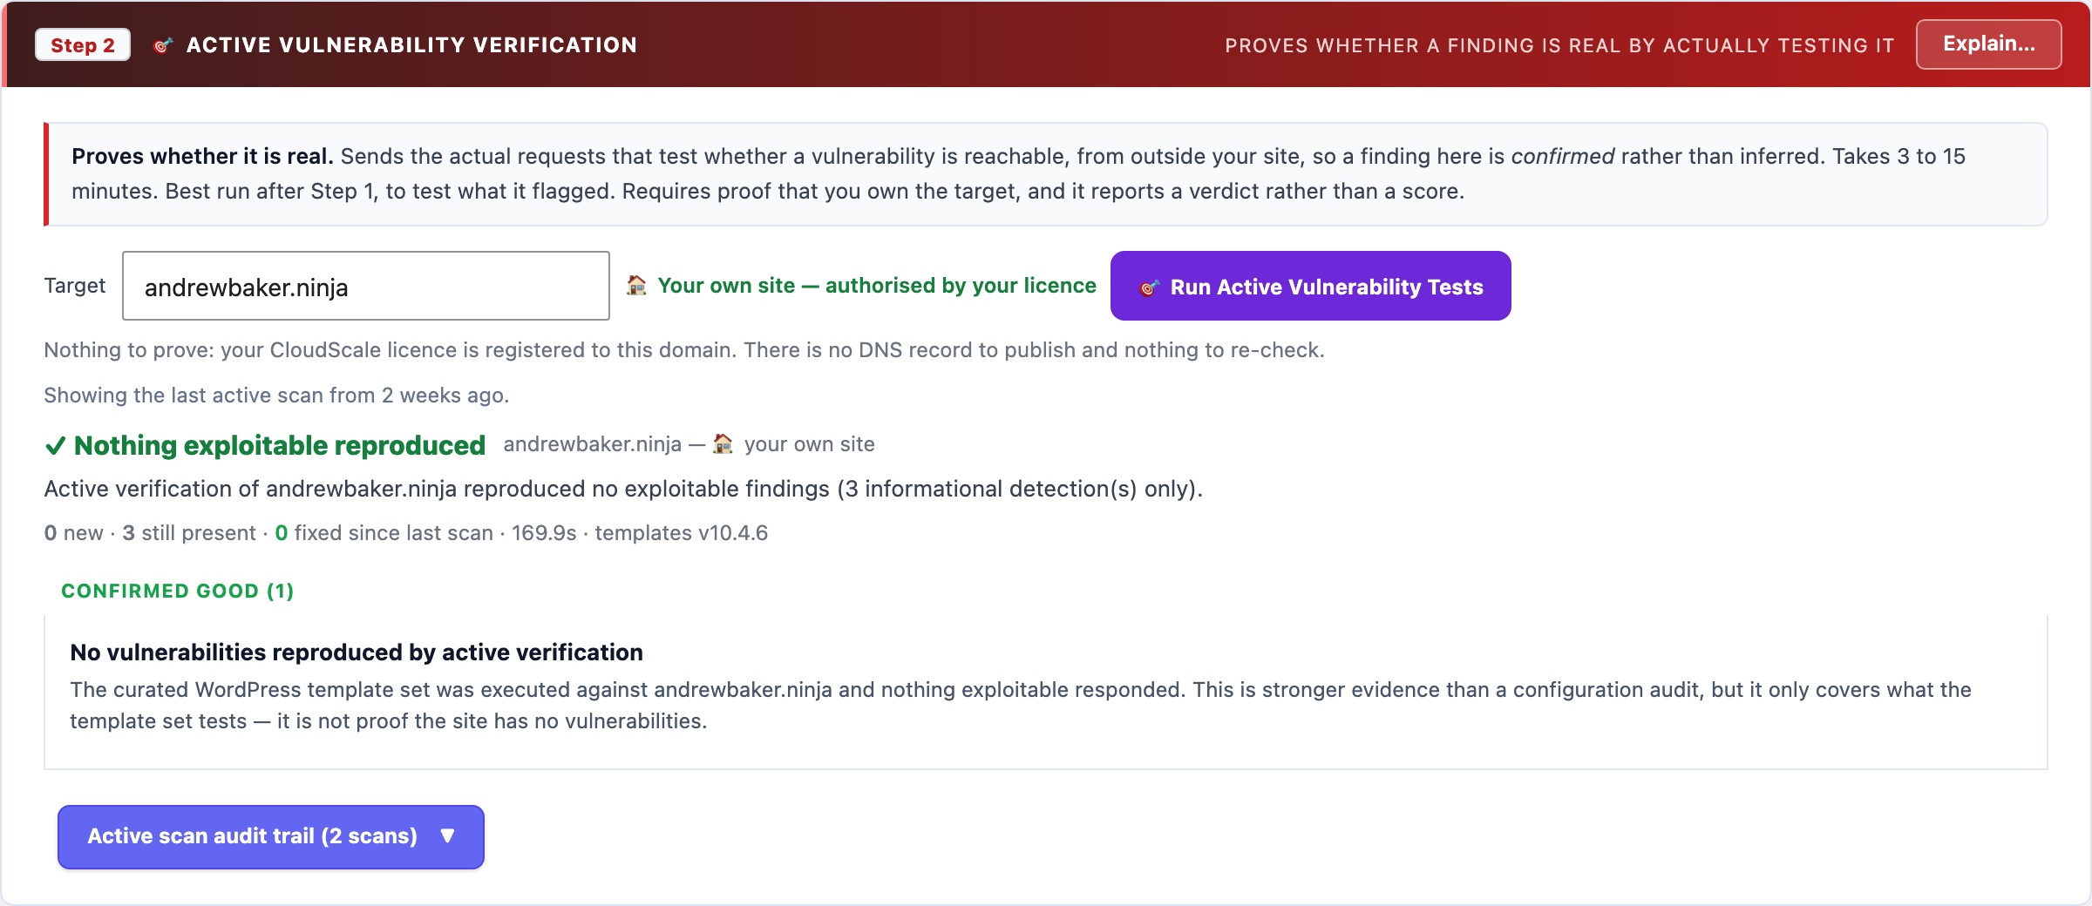Click the 'templates v10.4.6' version text
Screen dimensions: 2092x906
[682, 533]
